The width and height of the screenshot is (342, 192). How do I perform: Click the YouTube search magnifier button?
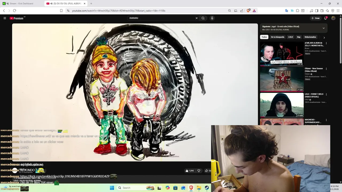(203, 18)
